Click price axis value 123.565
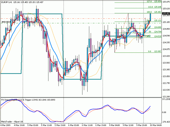 pos(166,63)
